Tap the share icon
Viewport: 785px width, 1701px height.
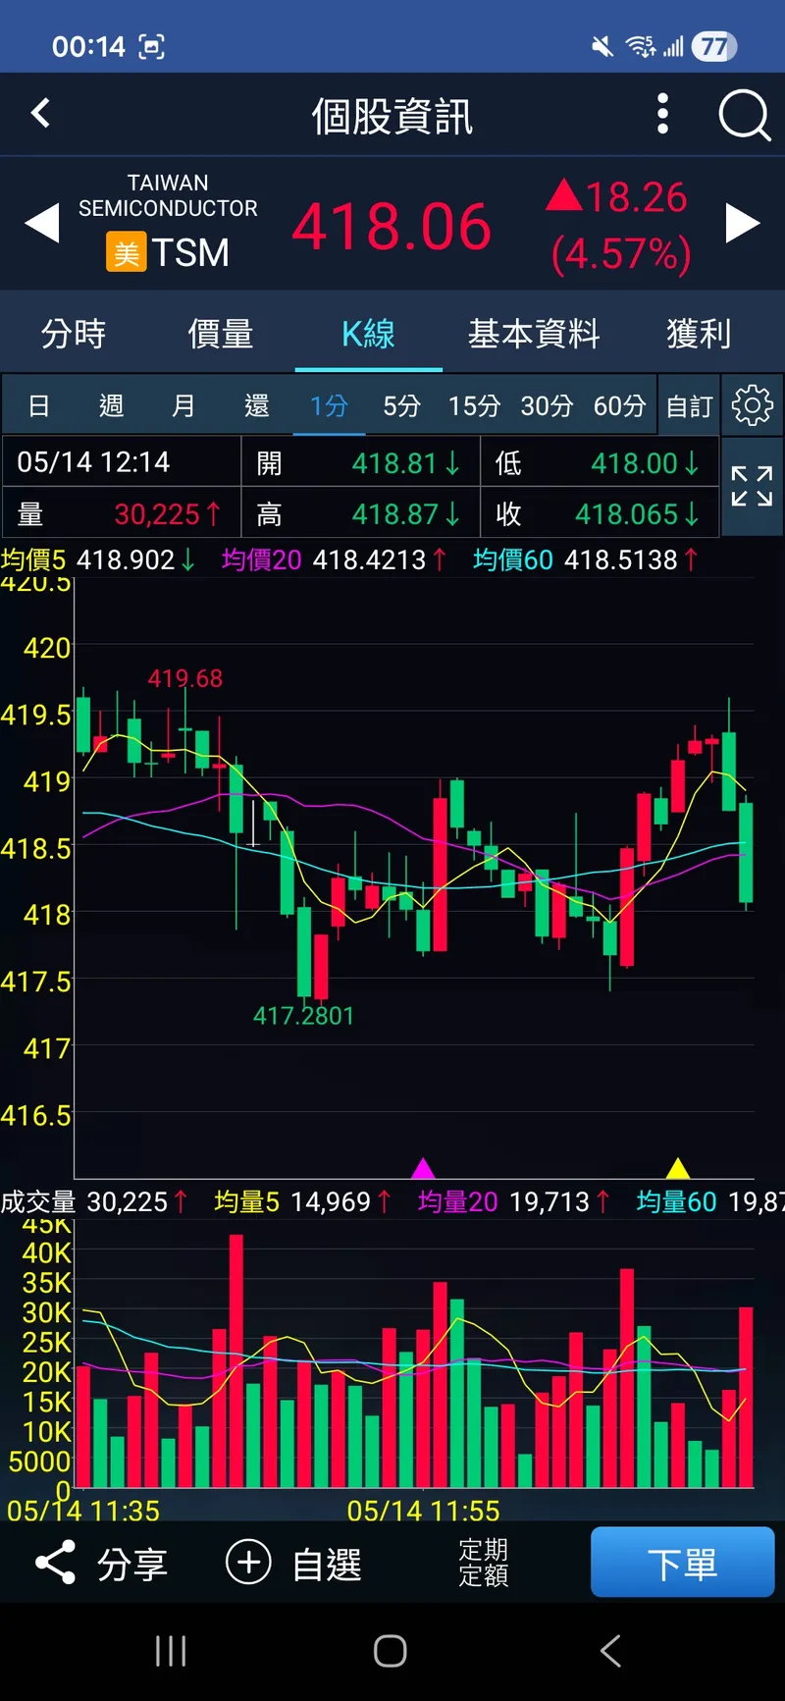[x=55, y=1562]
